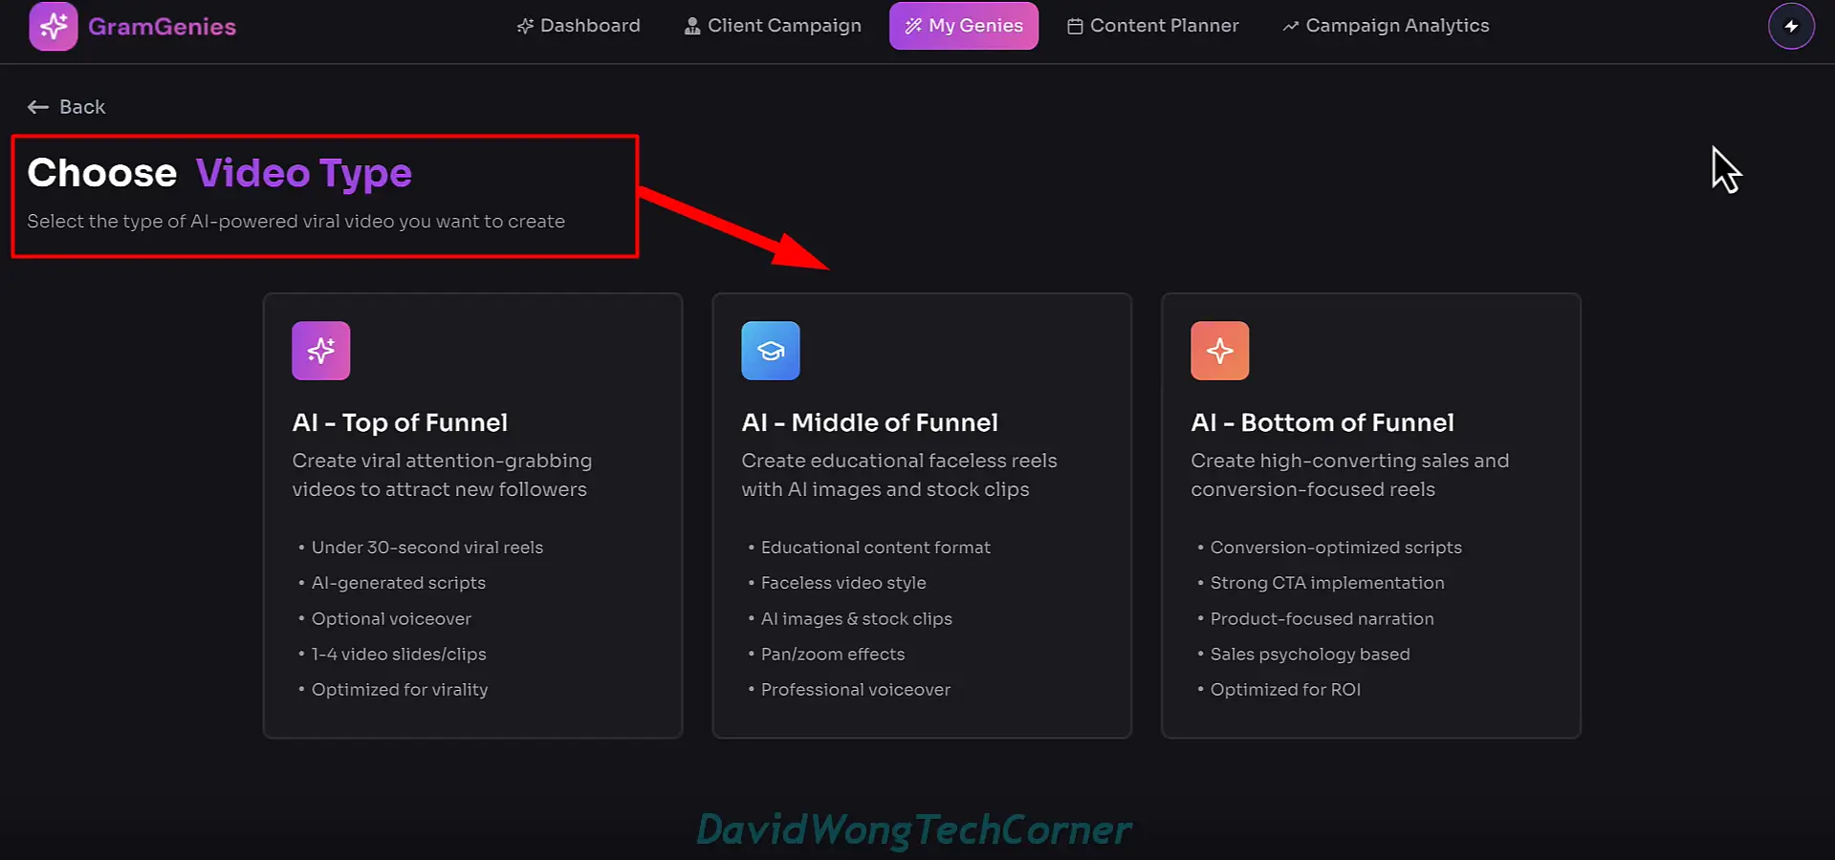Pick the AI - Bottom of Funnel title
Image resolution: width=1835 pixels, height=860 pixels.
pyautogui.click(x=1322, y=422)
